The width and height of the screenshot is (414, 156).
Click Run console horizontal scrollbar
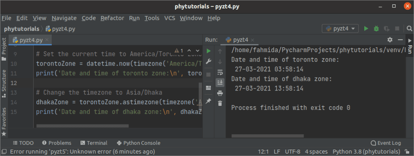pyautogui.click(x=268, y=136)
